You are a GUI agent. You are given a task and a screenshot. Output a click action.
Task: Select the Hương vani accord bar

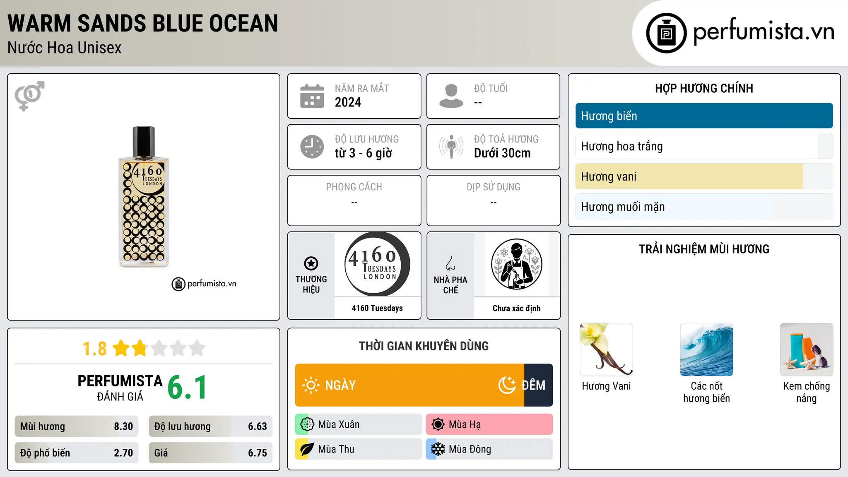(704, 176)
